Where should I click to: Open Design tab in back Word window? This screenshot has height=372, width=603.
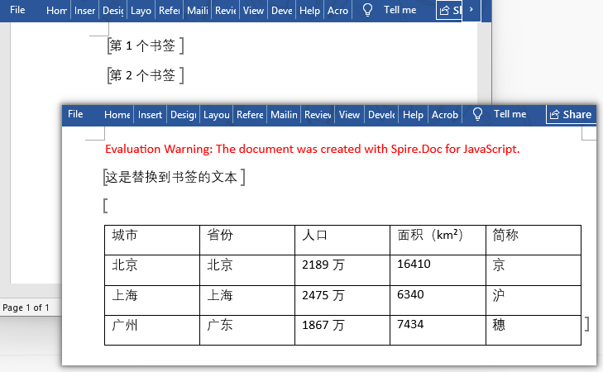click(113, 11)
